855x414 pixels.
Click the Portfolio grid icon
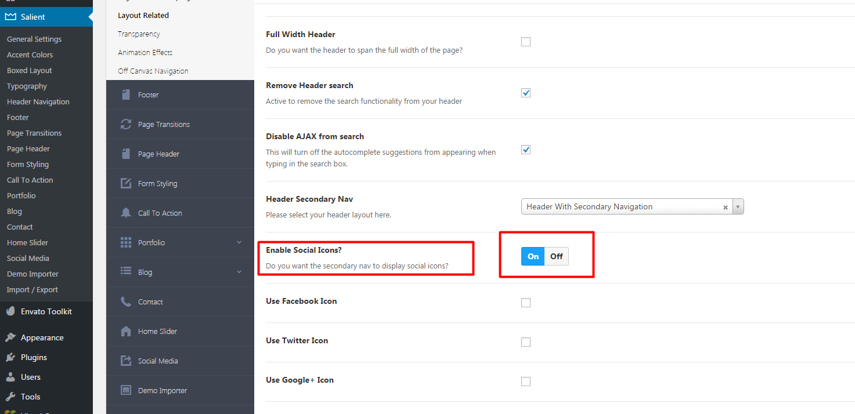point(125,242)
